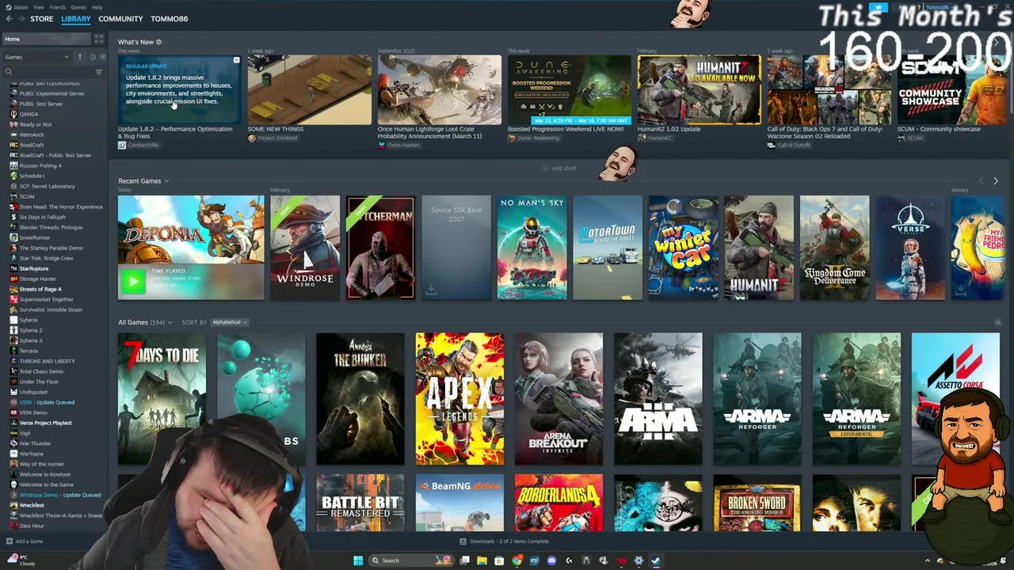Viewport: 1014px width, 570px height.
Task: Open Motor Town recent game tile
Action: (608, 248)
